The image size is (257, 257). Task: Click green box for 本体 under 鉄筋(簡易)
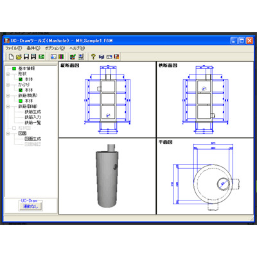point(21,101)
